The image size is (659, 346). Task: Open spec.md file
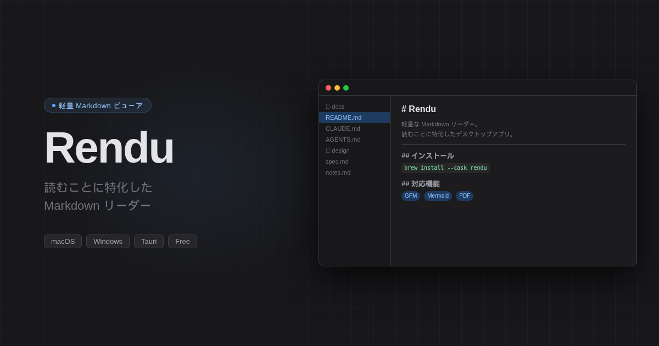pos(354,161)
